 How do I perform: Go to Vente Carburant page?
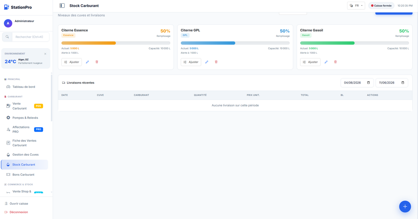coord(25,106)
